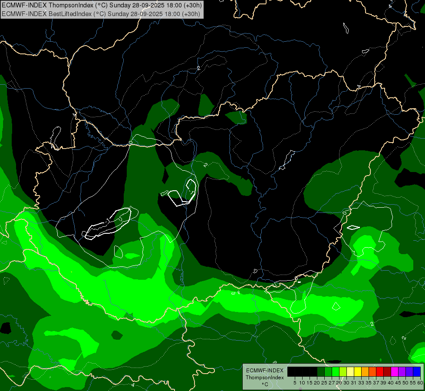Image resolution: width=425 pixels, height=391 pixels.
Task: Click legend scale value 39
Action: point(383,383)
